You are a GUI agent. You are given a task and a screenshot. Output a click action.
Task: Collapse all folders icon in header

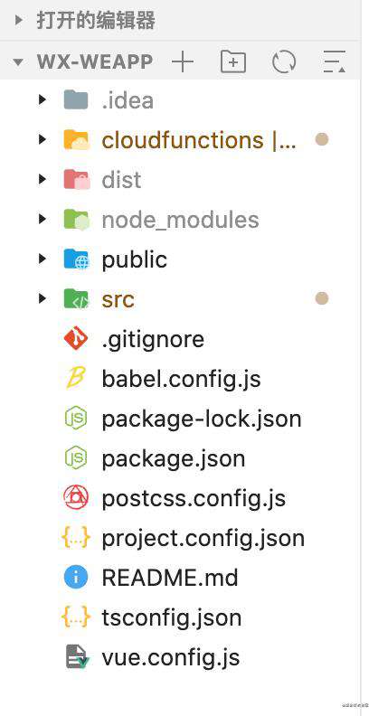pyautogui.click(x=335, y=61)
